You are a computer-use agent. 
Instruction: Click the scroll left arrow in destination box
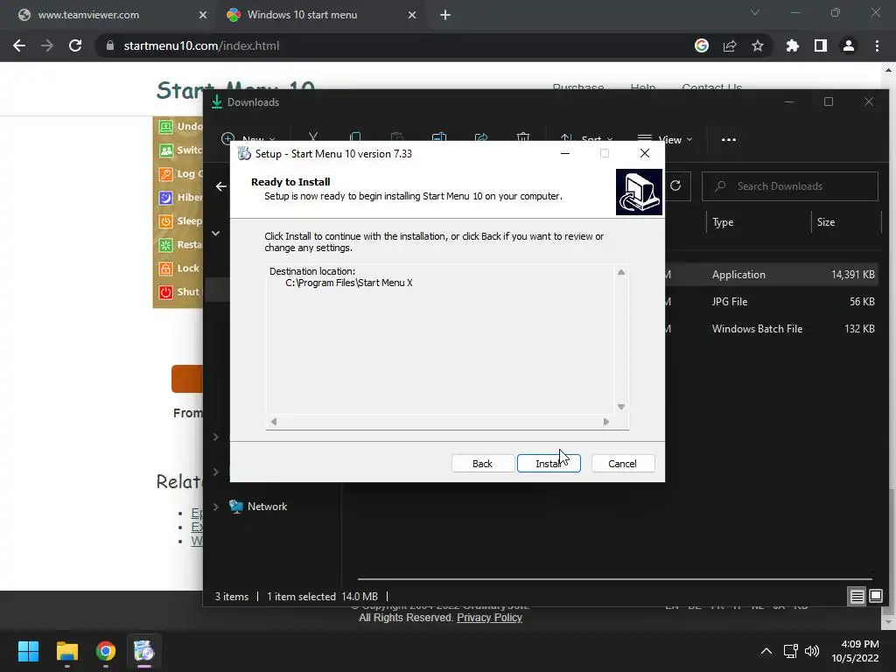click(x=274, y=422)
